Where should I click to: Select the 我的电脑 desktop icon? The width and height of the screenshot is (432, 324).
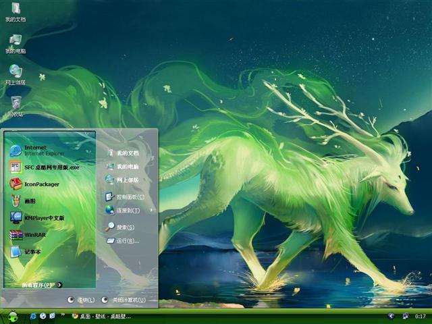tap(15, 40)
